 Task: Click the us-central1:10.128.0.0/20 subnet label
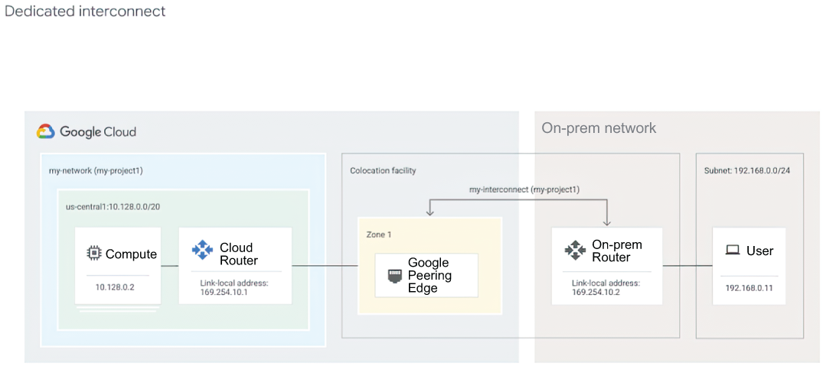point(113,207)
